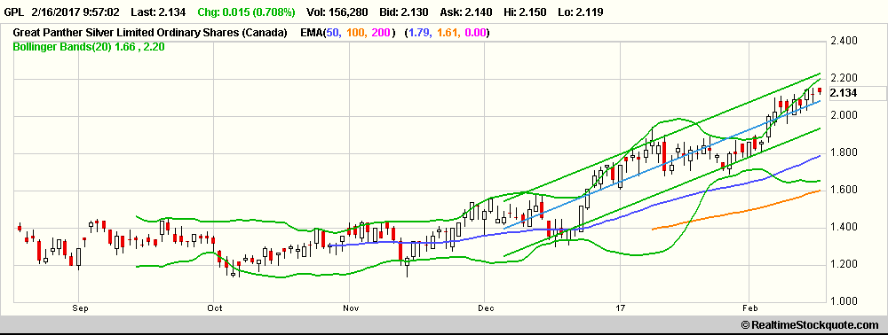Click the Dec date axis label
This screenshot has width=888, height=335.
coord(487,308)
